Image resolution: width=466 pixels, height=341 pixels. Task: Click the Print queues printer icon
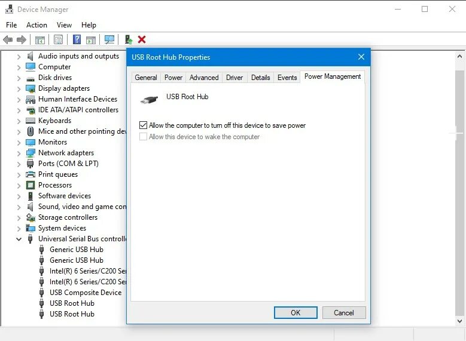tap(31, 174)
